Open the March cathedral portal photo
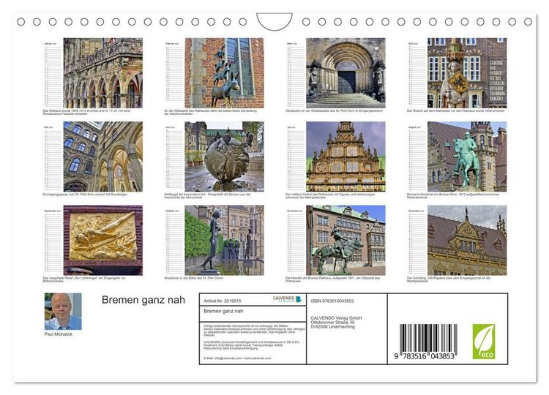Screen dimensions: 549x395 tap(346, 72)
